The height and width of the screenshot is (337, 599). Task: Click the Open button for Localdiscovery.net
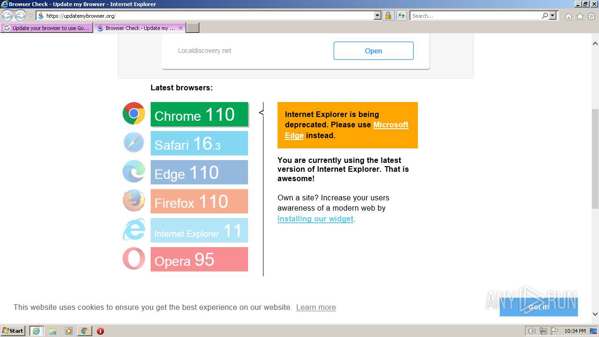click(x=373, y=51)
